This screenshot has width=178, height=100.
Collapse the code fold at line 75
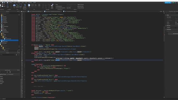tap(25, 45)
